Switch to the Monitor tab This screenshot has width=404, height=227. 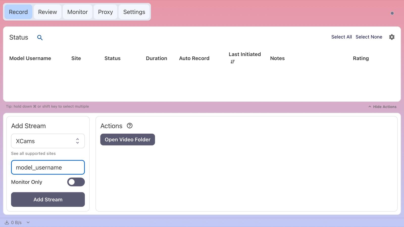(78, 12)
